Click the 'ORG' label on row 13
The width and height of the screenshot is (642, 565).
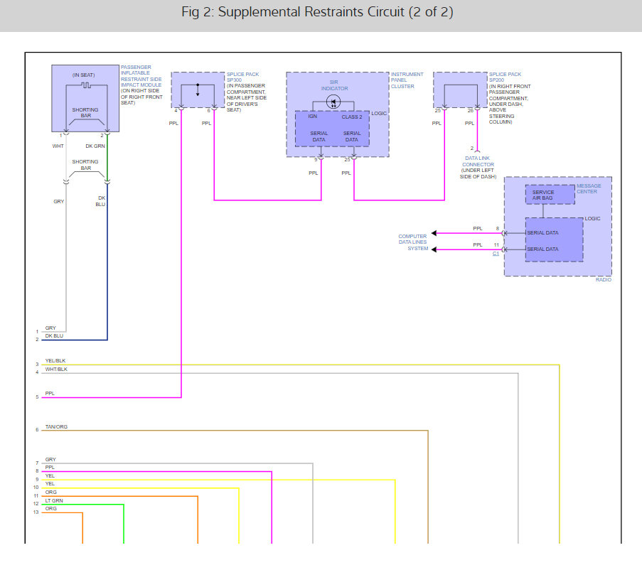click(50, 509)
